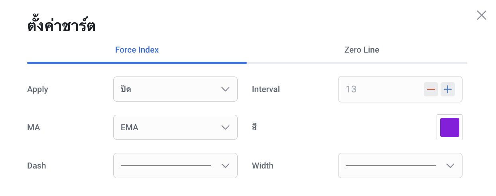Click the chevron arrow in the Apply dropdown

tap(225, 89)
